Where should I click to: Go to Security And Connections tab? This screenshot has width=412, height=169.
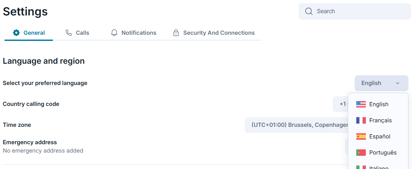[x=219, y=33]
